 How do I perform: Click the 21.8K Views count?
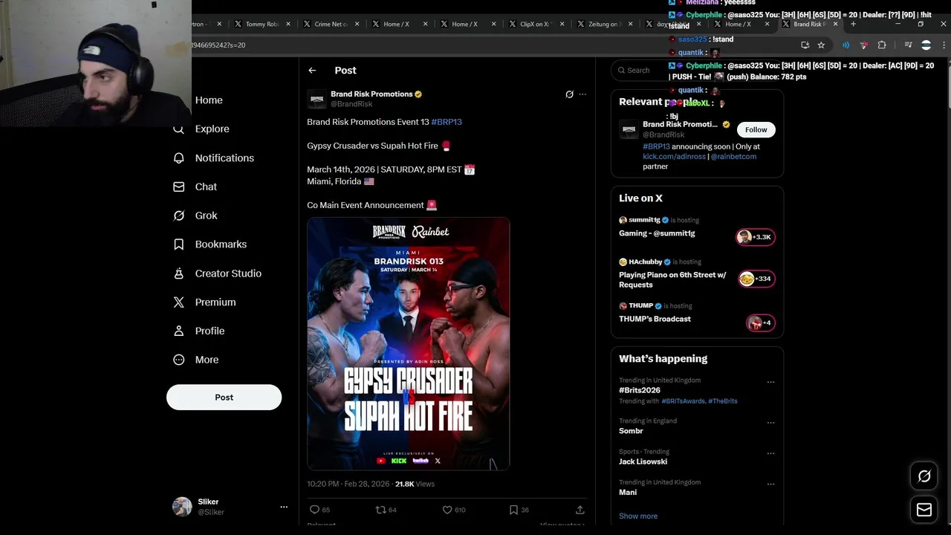(415, 484)
